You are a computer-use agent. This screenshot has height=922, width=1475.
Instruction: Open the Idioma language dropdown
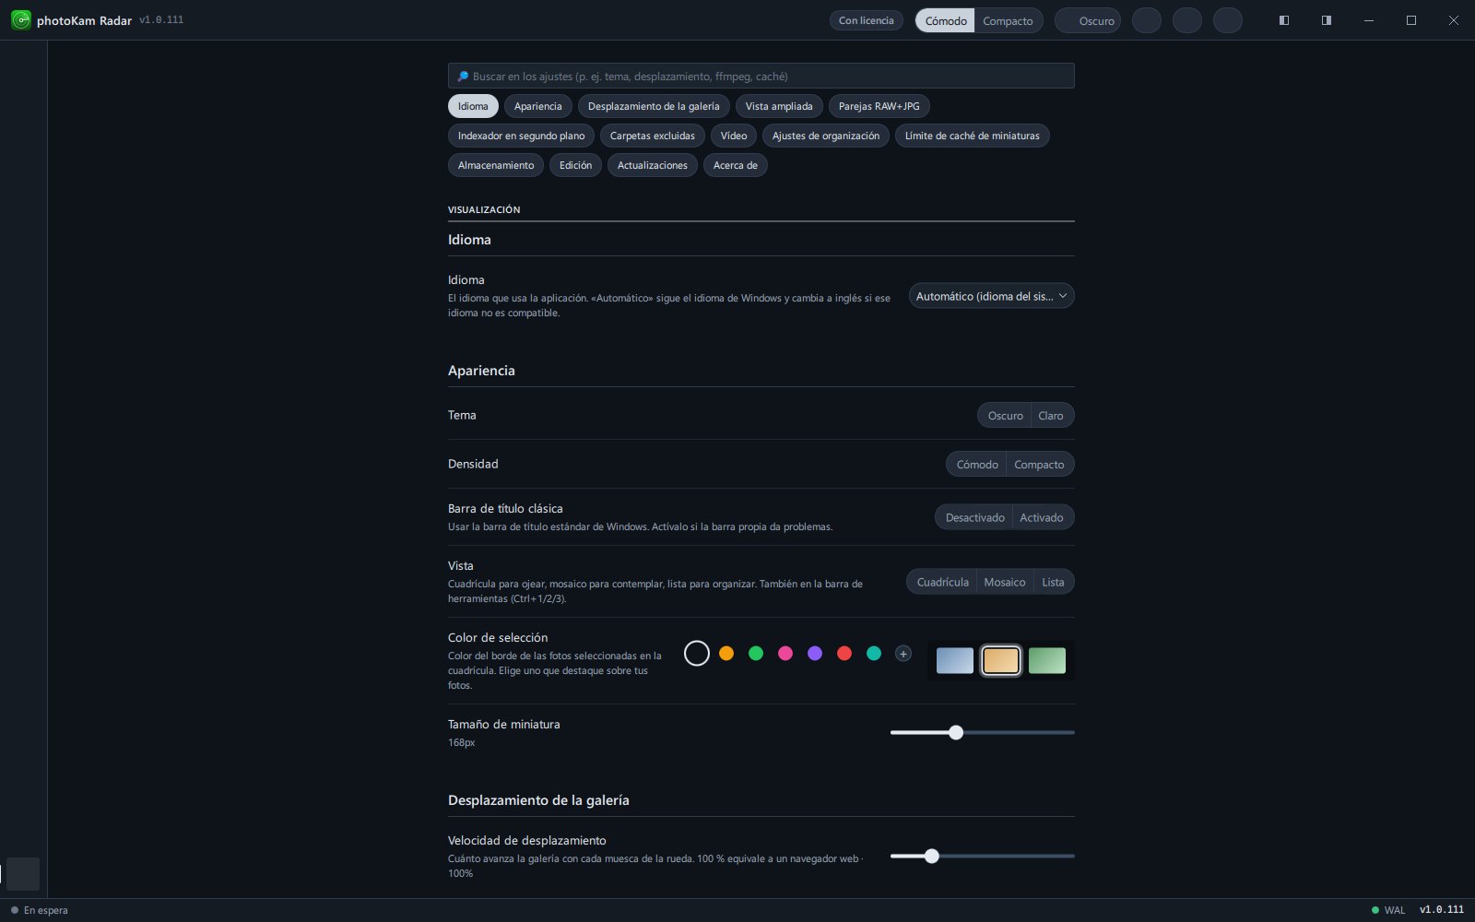pos(991,296)
